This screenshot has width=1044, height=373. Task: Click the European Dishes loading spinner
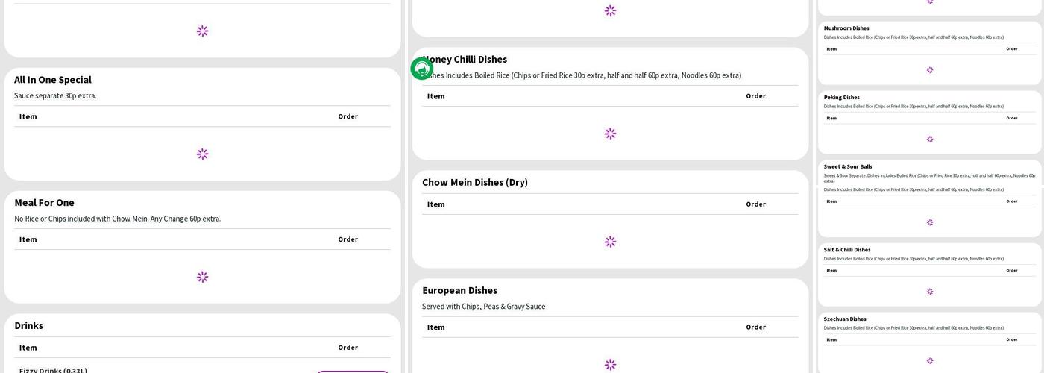pos(610,364)
